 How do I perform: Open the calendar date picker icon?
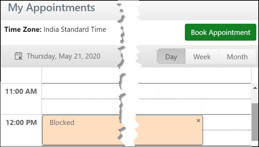pos(19,56)
